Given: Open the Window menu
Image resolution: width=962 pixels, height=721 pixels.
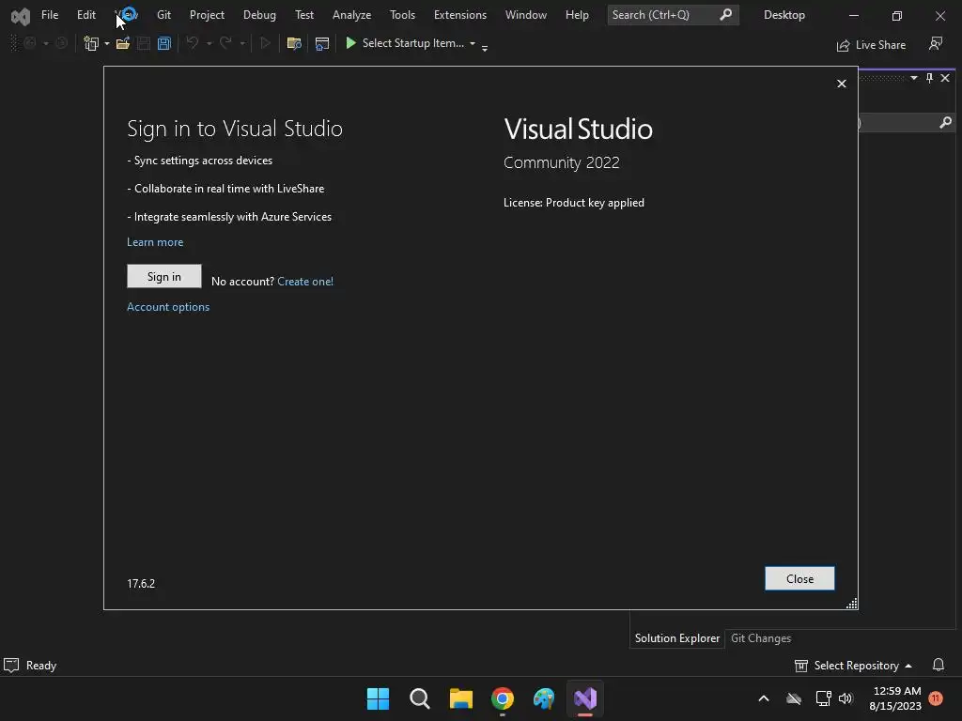Looking at the screenshot, I should [x=526, y=15].
